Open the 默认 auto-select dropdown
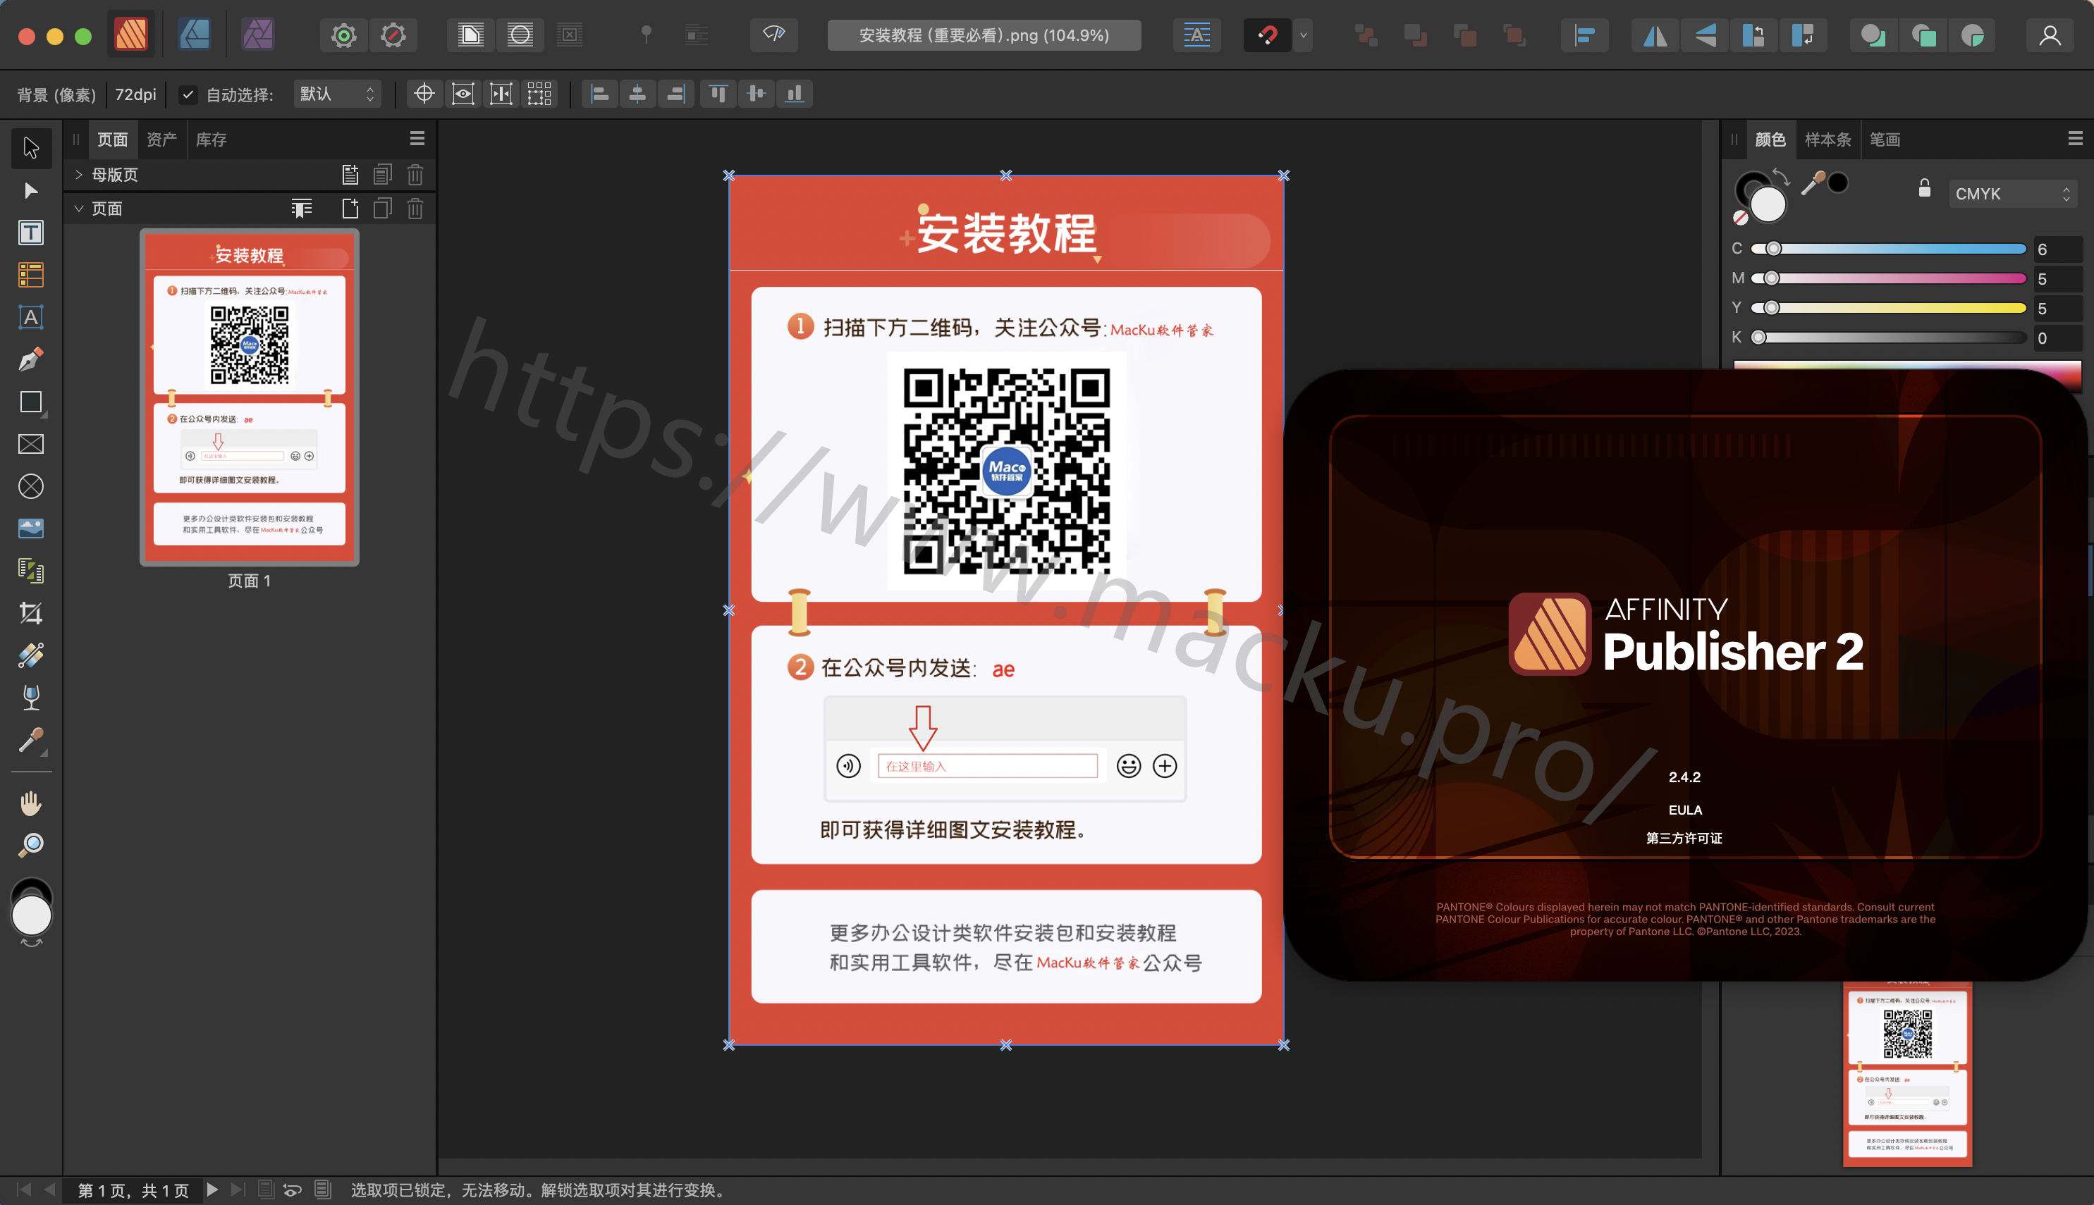This screenshot has width=2094, height=1205. point(337,94)
